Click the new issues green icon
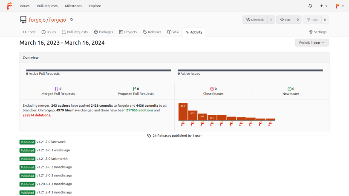 coord(289,89)
